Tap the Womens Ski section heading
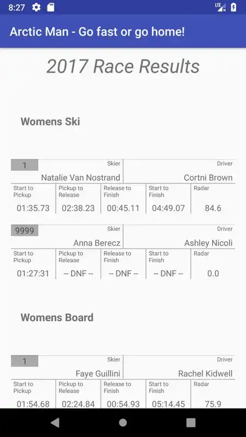The width and height of the screenshot is (246, 437). (50, 121)
